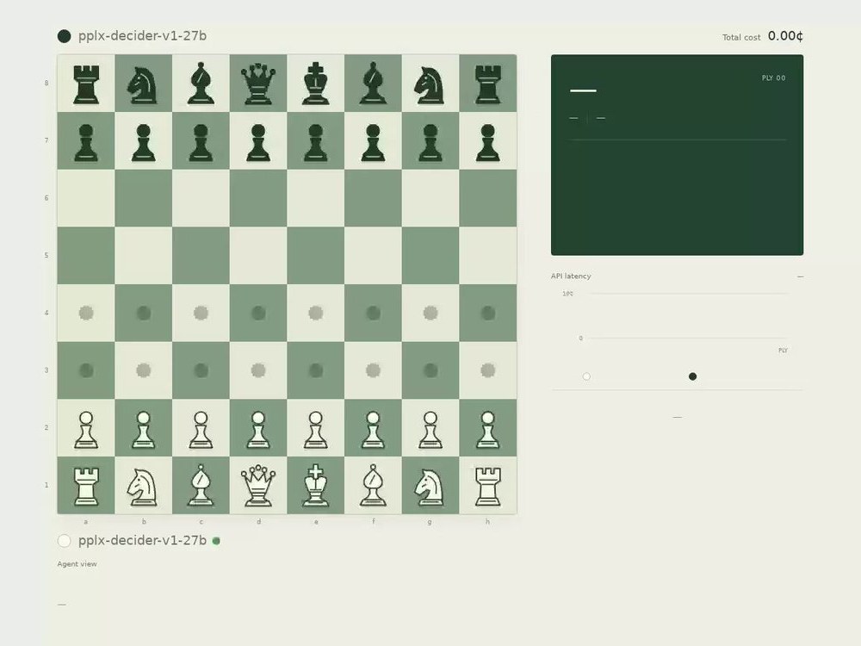Click the move dot on square d3
This screenshot has height=646, width=861.
(258, 370)
